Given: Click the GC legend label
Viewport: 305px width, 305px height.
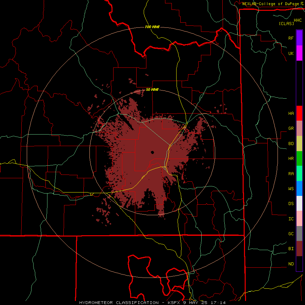Looking at the screenshot, I should tap(291, 234).
